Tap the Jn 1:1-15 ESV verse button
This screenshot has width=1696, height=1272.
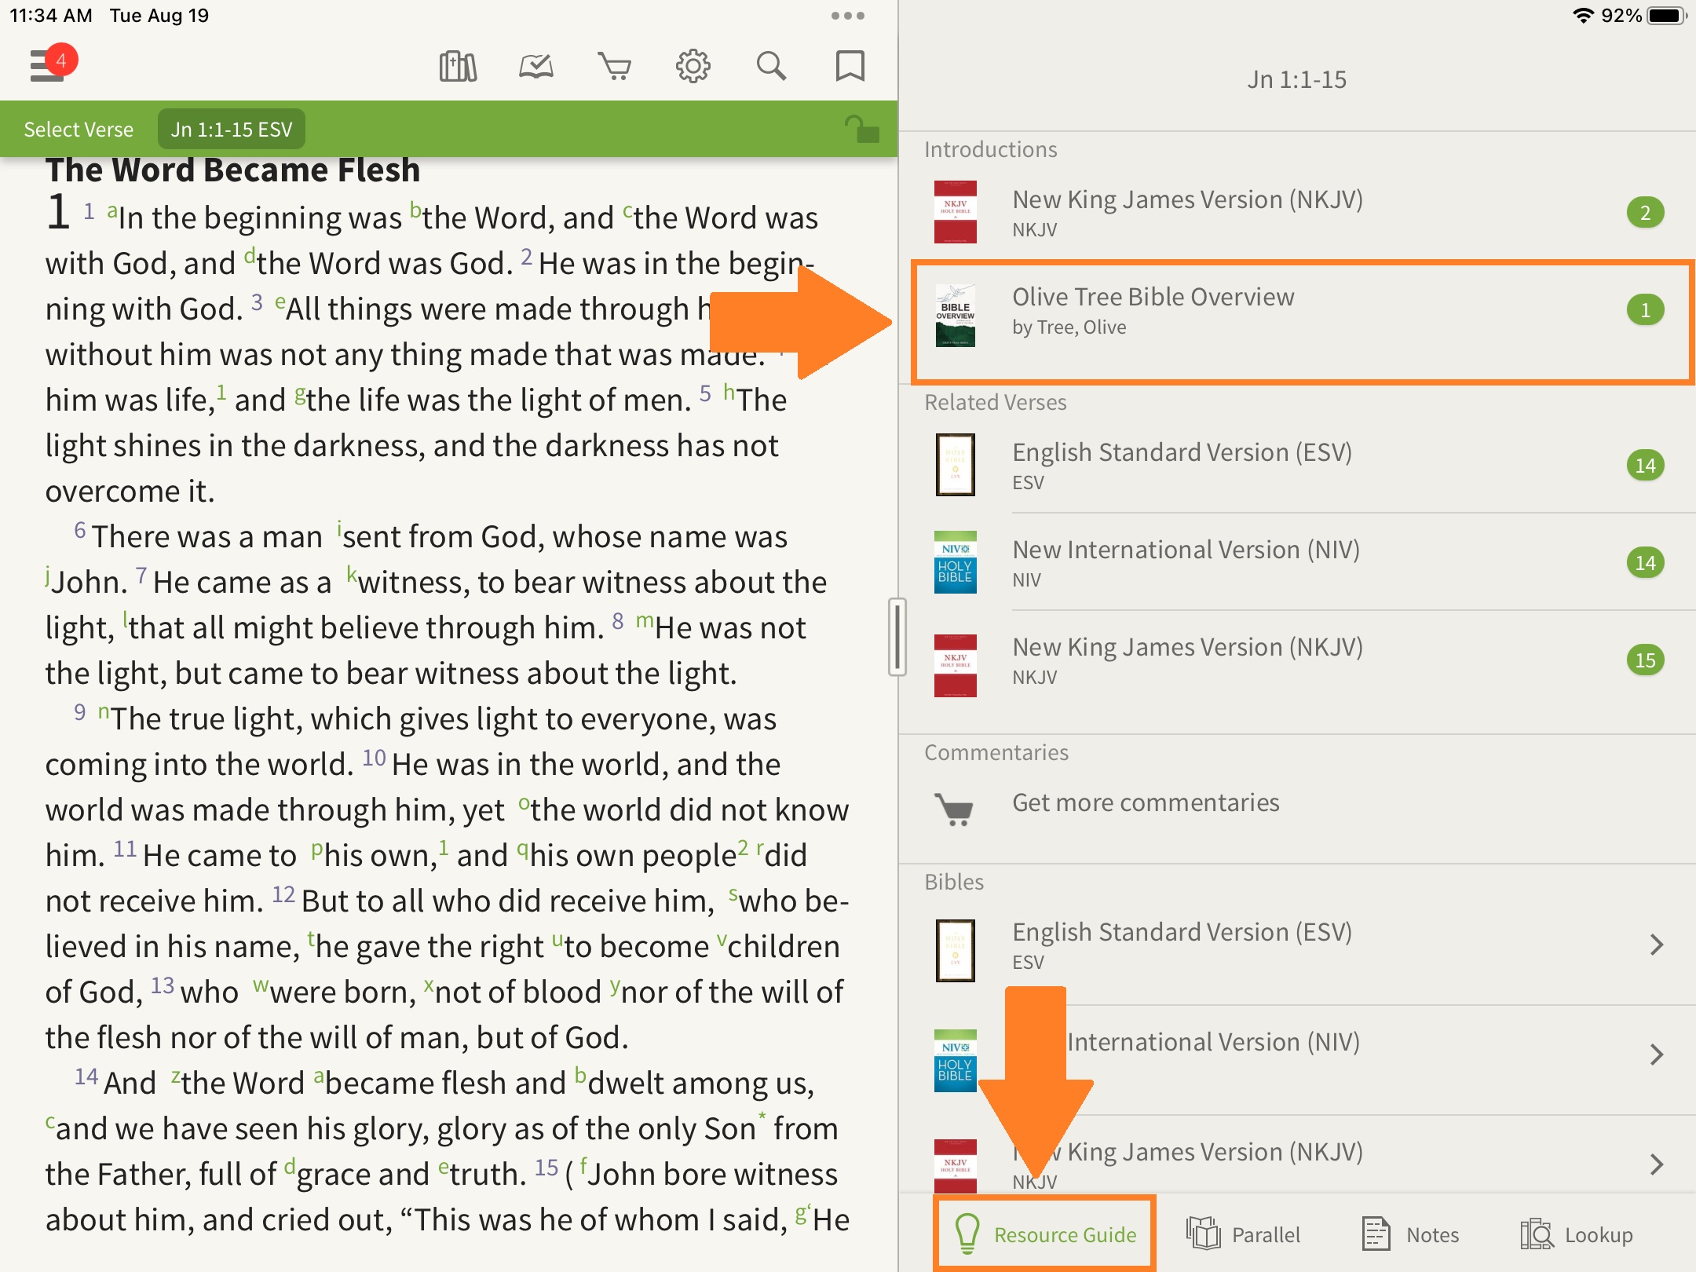[x=232, y=130]
